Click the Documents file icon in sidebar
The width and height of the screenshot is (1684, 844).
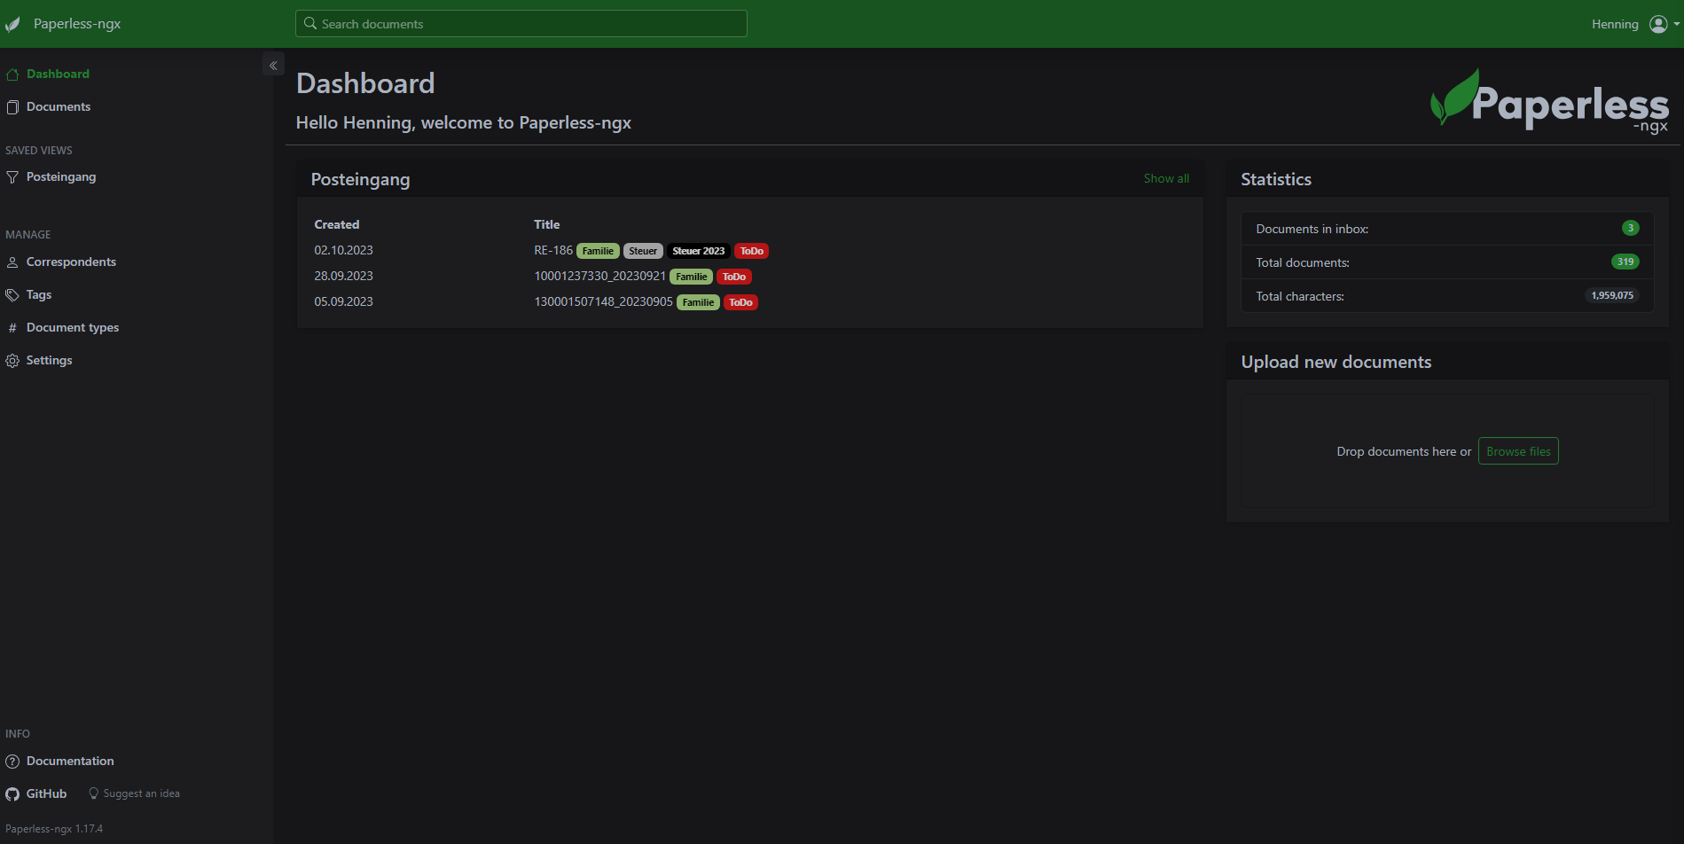(12, 107)
